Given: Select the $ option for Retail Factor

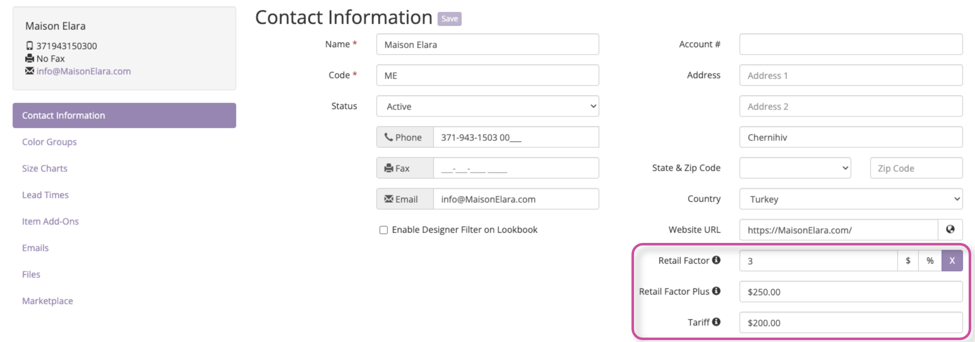Looking at the screenshot, I should point(908,260).
